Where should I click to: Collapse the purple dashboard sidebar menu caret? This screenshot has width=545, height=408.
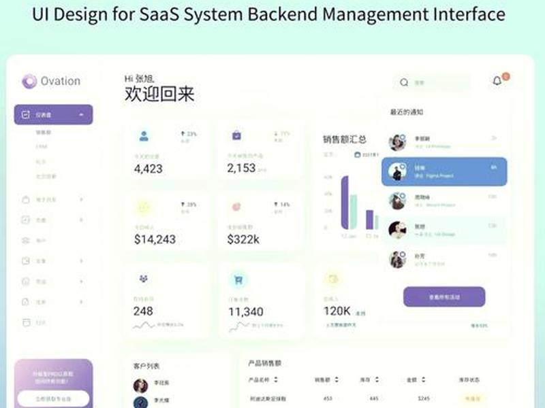tap(81, 114)
